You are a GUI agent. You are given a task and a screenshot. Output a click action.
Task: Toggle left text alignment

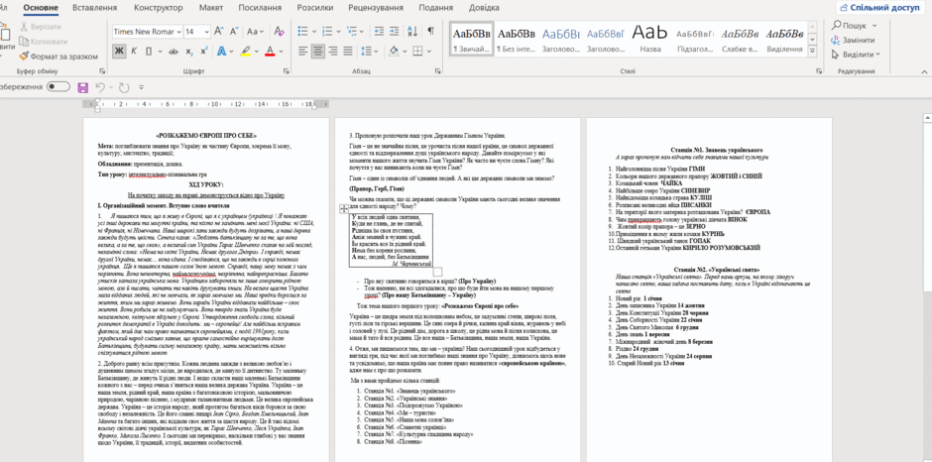coord(303,52)
